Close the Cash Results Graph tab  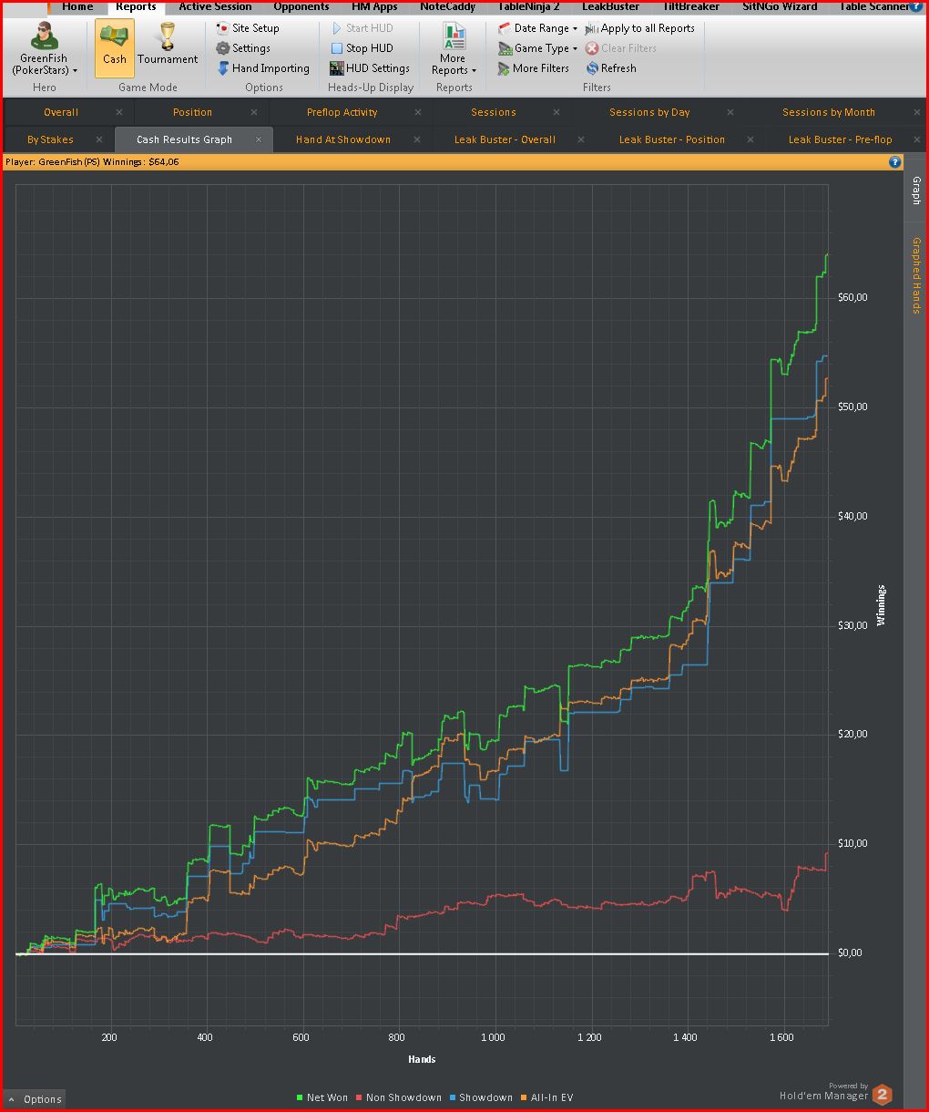(x=259, y=139)
